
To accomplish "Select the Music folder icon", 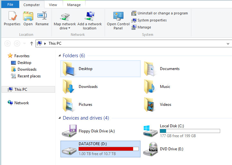I will (x=149, y=87).
